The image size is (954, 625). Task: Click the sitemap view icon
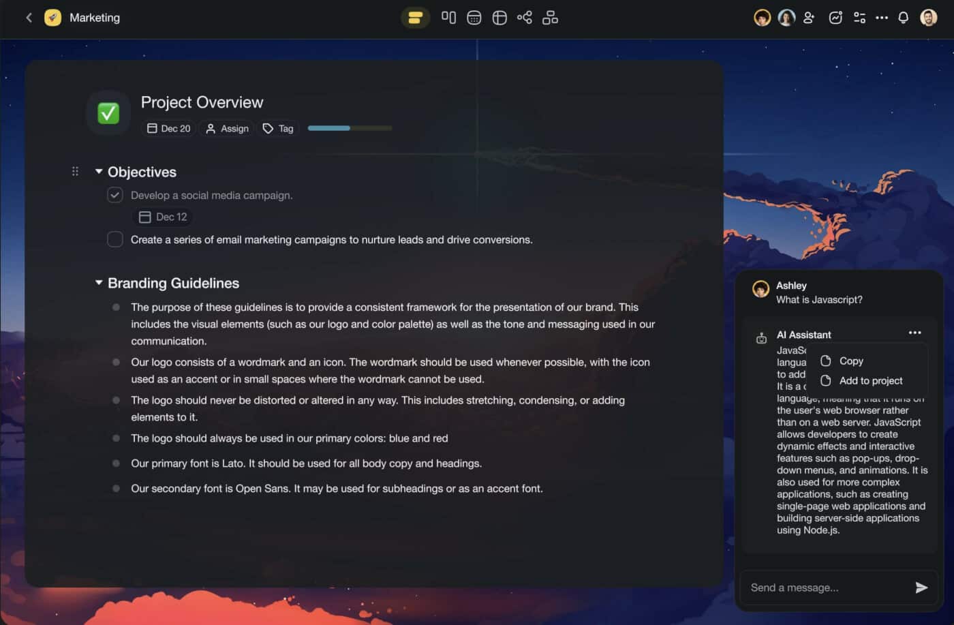[x=550, y=17]
